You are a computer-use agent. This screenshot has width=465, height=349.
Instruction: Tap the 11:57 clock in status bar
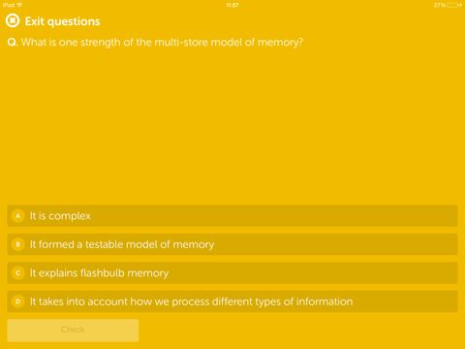[232, 5]
